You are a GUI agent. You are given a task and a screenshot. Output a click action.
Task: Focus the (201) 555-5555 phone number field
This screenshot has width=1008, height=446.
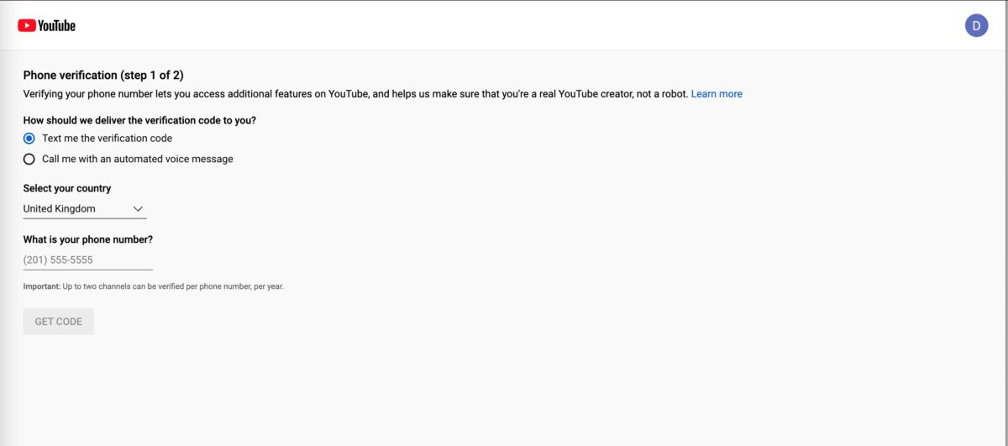(x=88, y=260)
